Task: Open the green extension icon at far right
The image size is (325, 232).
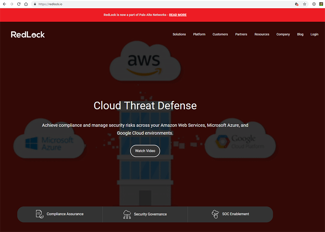Action: [x=321, y=4]
